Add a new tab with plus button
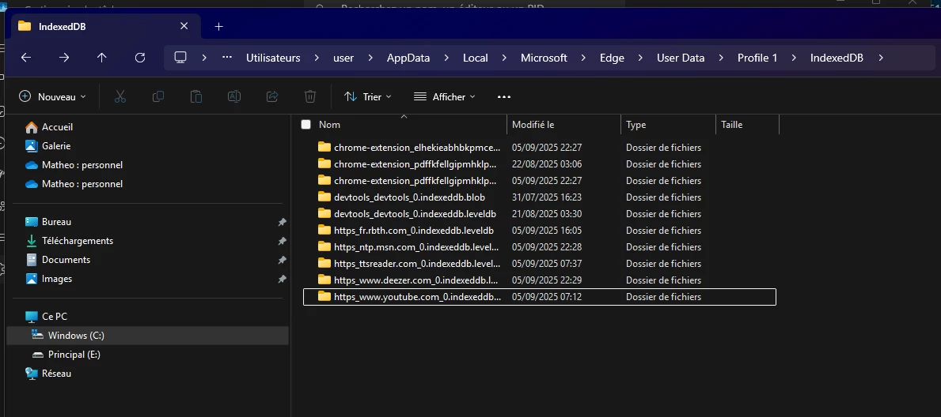 tap(219, 26)
